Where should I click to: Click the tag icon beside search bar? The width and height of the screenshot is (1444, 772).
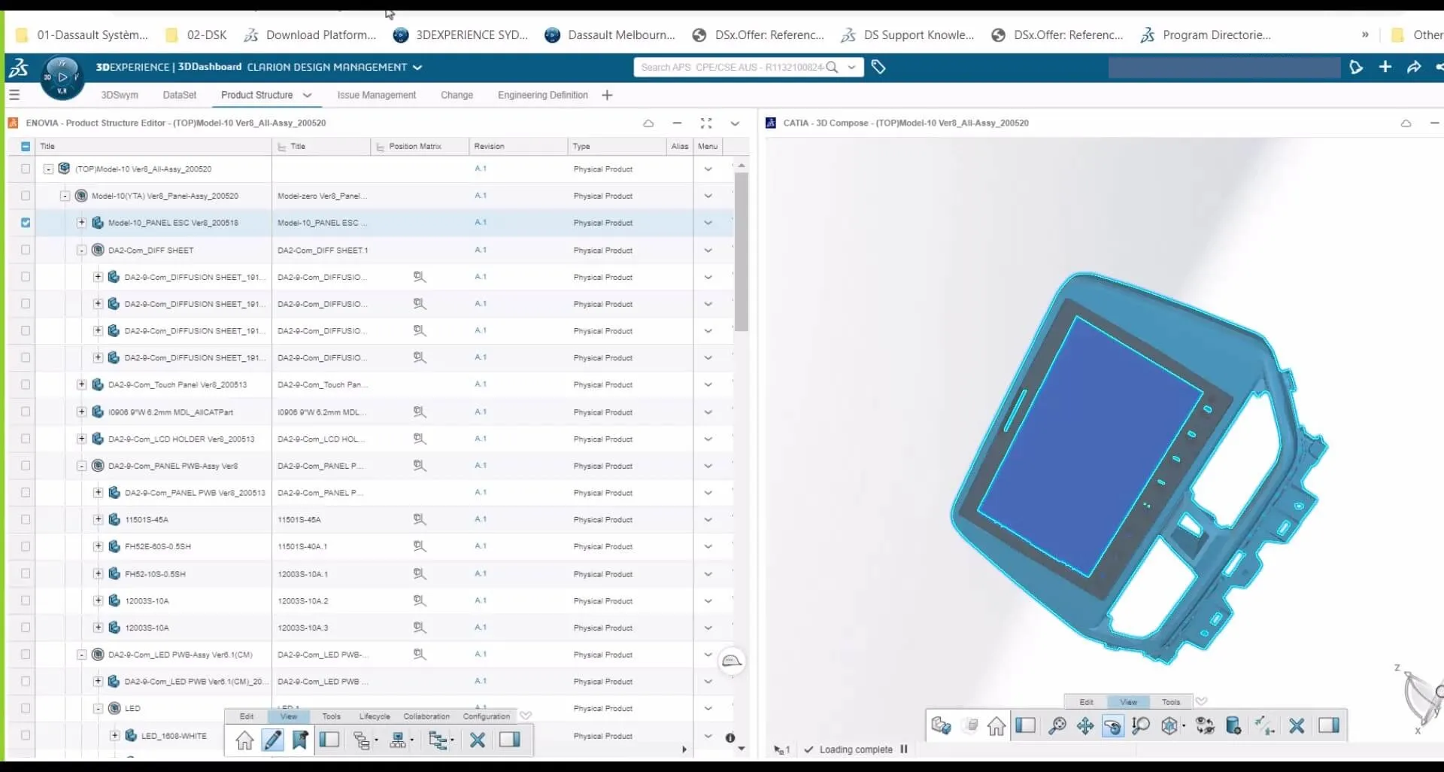[x=878, y=67]
